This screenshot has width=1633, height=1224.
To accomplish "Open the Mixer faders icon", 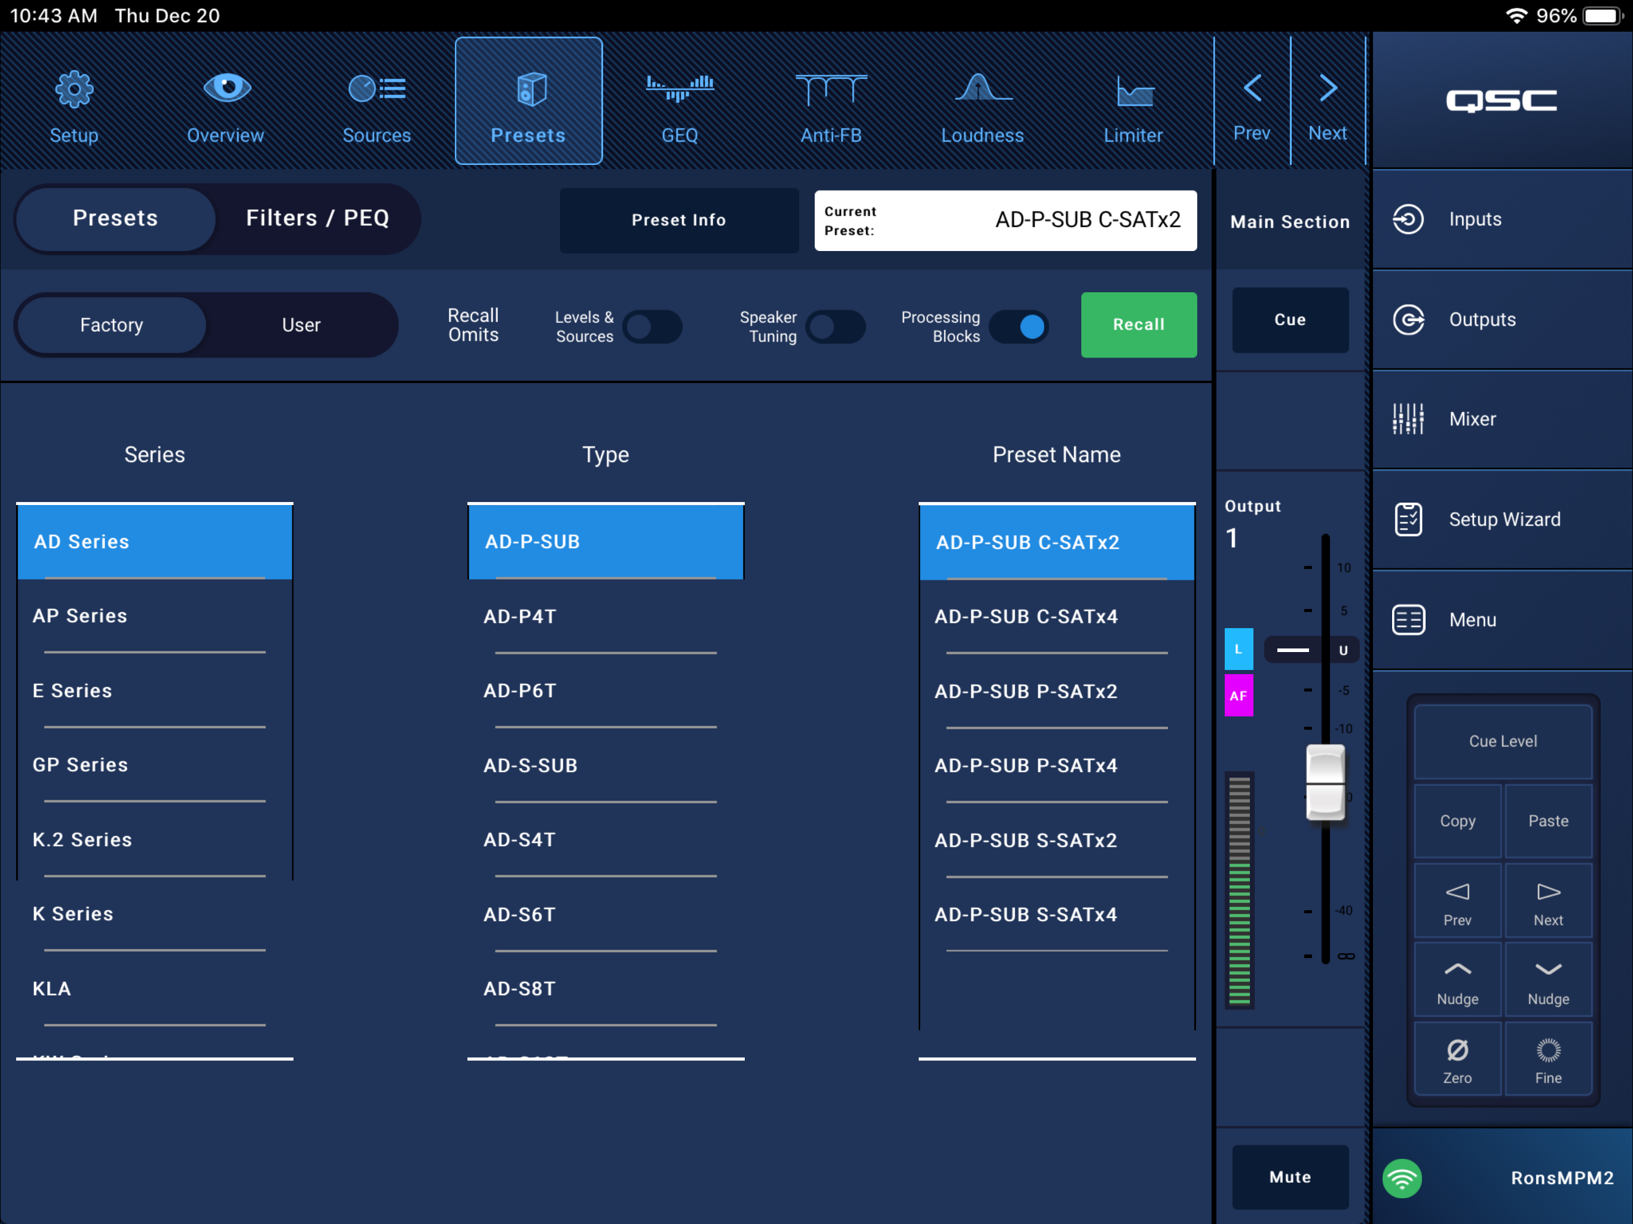I will [x=1408, y=418].
